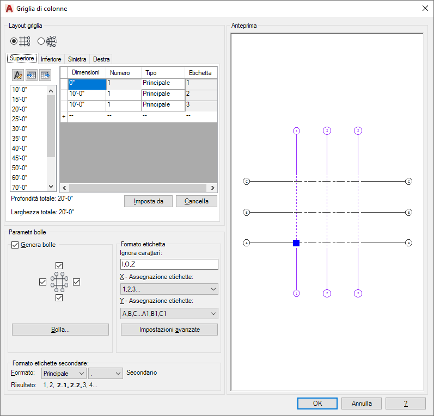Click Etichetta cell with value 2
The image size is (434, 416).
point(201,95)
